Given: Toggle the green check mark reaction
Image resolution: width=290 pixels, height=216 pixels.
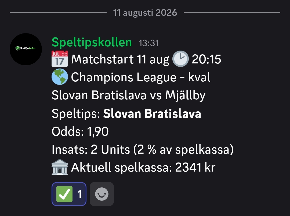Looking at the screenshot, I should 69,194.
